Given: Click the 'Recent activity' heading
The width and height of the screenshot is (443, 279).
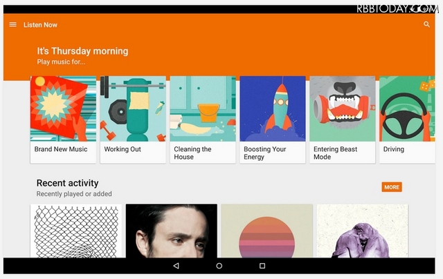Looking at the screenshot, I should coord(68,183).
